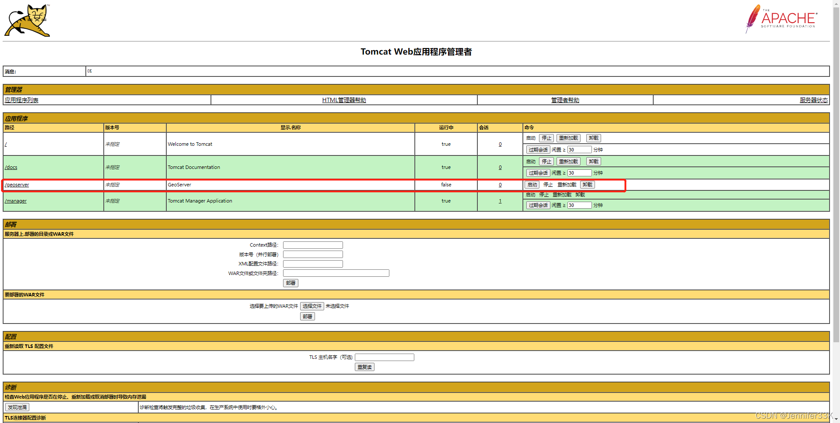
Task: Open the 管理者帮助 link
Action: pos(565,100)
